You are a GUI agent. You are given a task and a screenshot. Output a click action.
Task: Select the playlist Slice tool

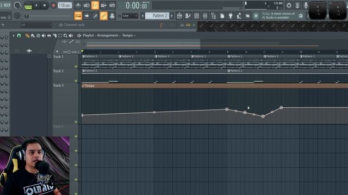[x=54, y=36]
